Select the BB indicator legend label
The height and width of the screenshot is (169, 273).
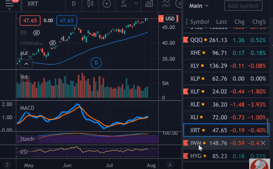click(23, 33)
